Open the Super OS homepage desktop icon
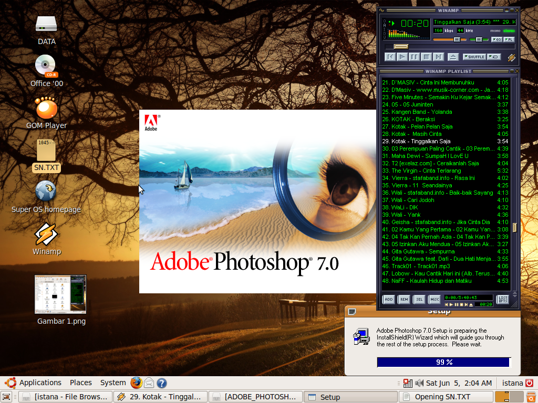Viewport: 538px width, 403px height. click(x=45, y=193)
